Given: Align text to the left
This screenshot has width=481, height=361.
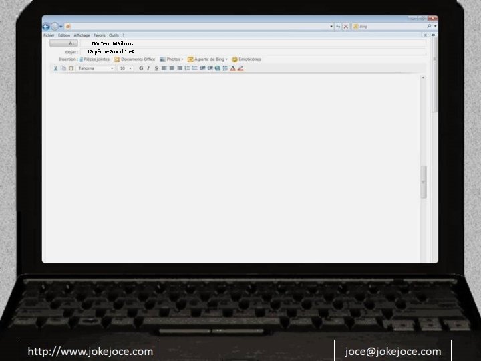Looking at the screenshot, I should (164, 68).
